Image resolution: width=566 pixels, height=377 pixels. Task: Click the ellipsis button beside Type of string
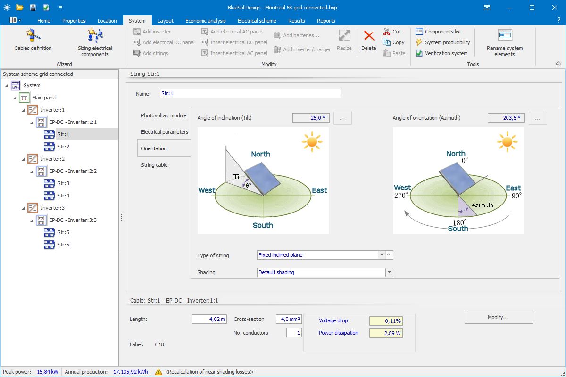389,255
